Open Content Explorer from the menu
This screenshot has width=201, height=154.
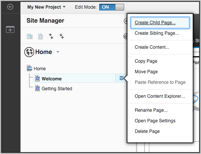click(x=160, y=96)
